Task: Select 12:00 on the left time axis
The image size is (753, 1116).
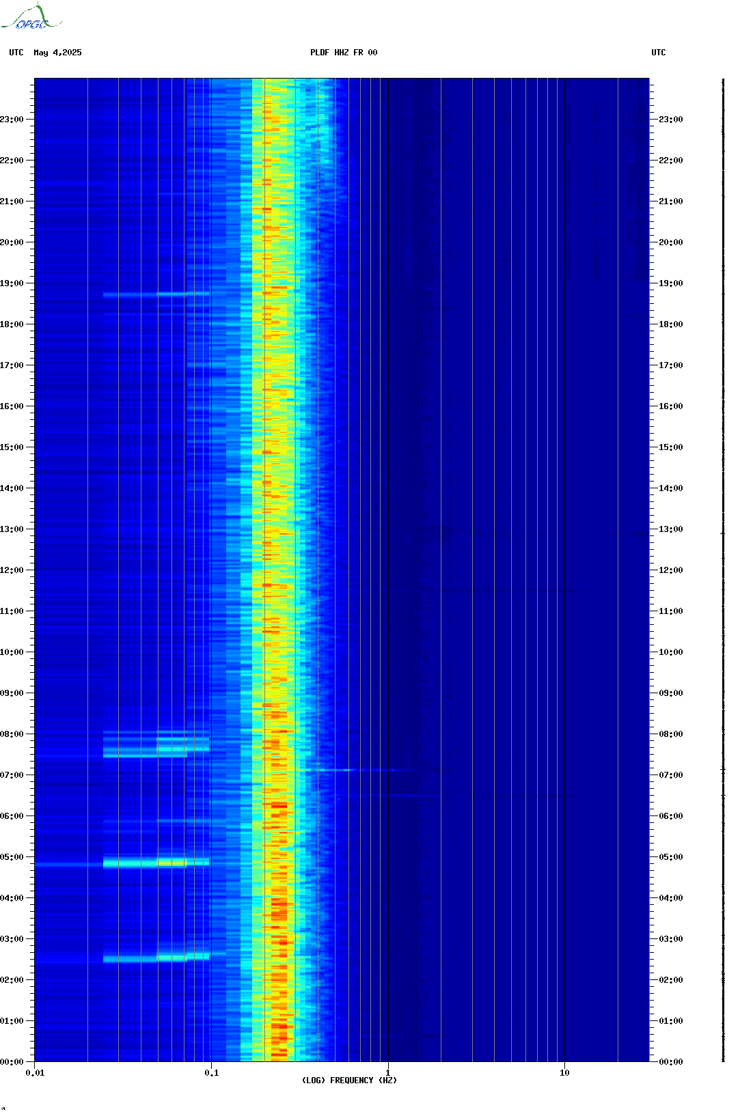Action: click(12, 570)
